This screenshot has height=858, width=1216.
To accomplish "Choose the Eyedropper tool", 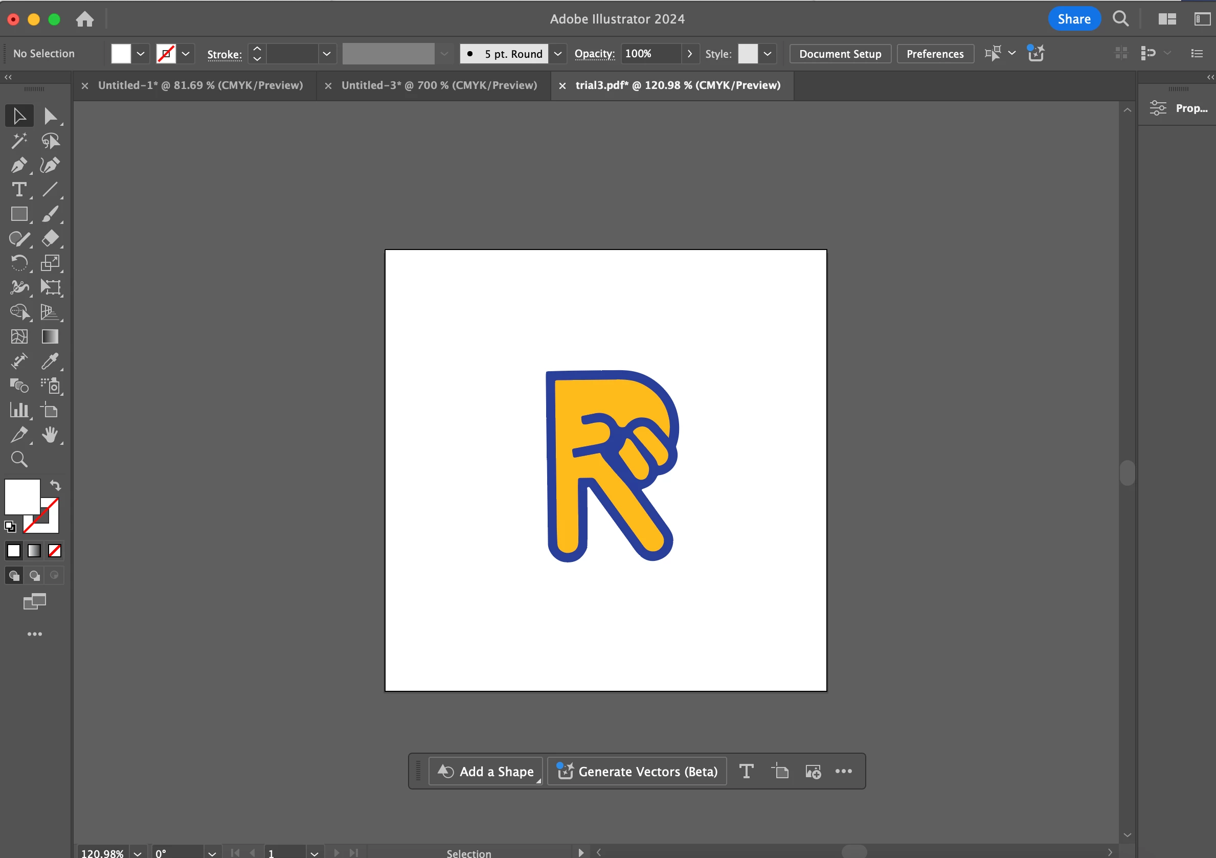I will pyautogui.click(x=50, y=361).
